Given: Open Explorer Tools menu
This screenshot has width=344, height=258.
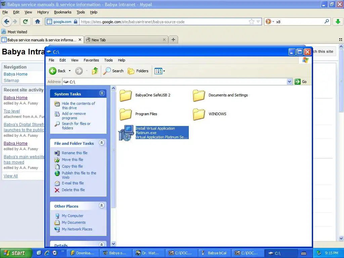Looking at the screenshot, I should (109, 60).
